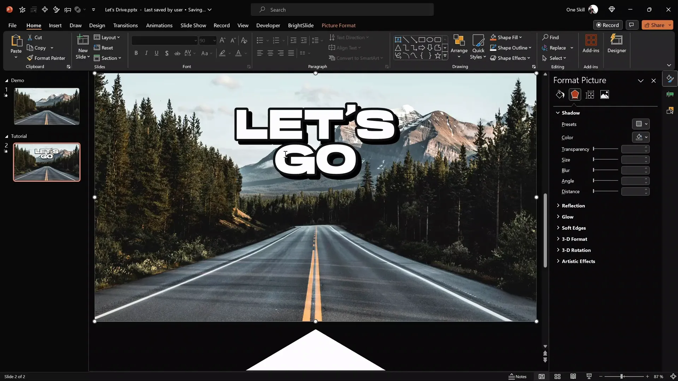Switch to Reading View

(x=573, y=376)
